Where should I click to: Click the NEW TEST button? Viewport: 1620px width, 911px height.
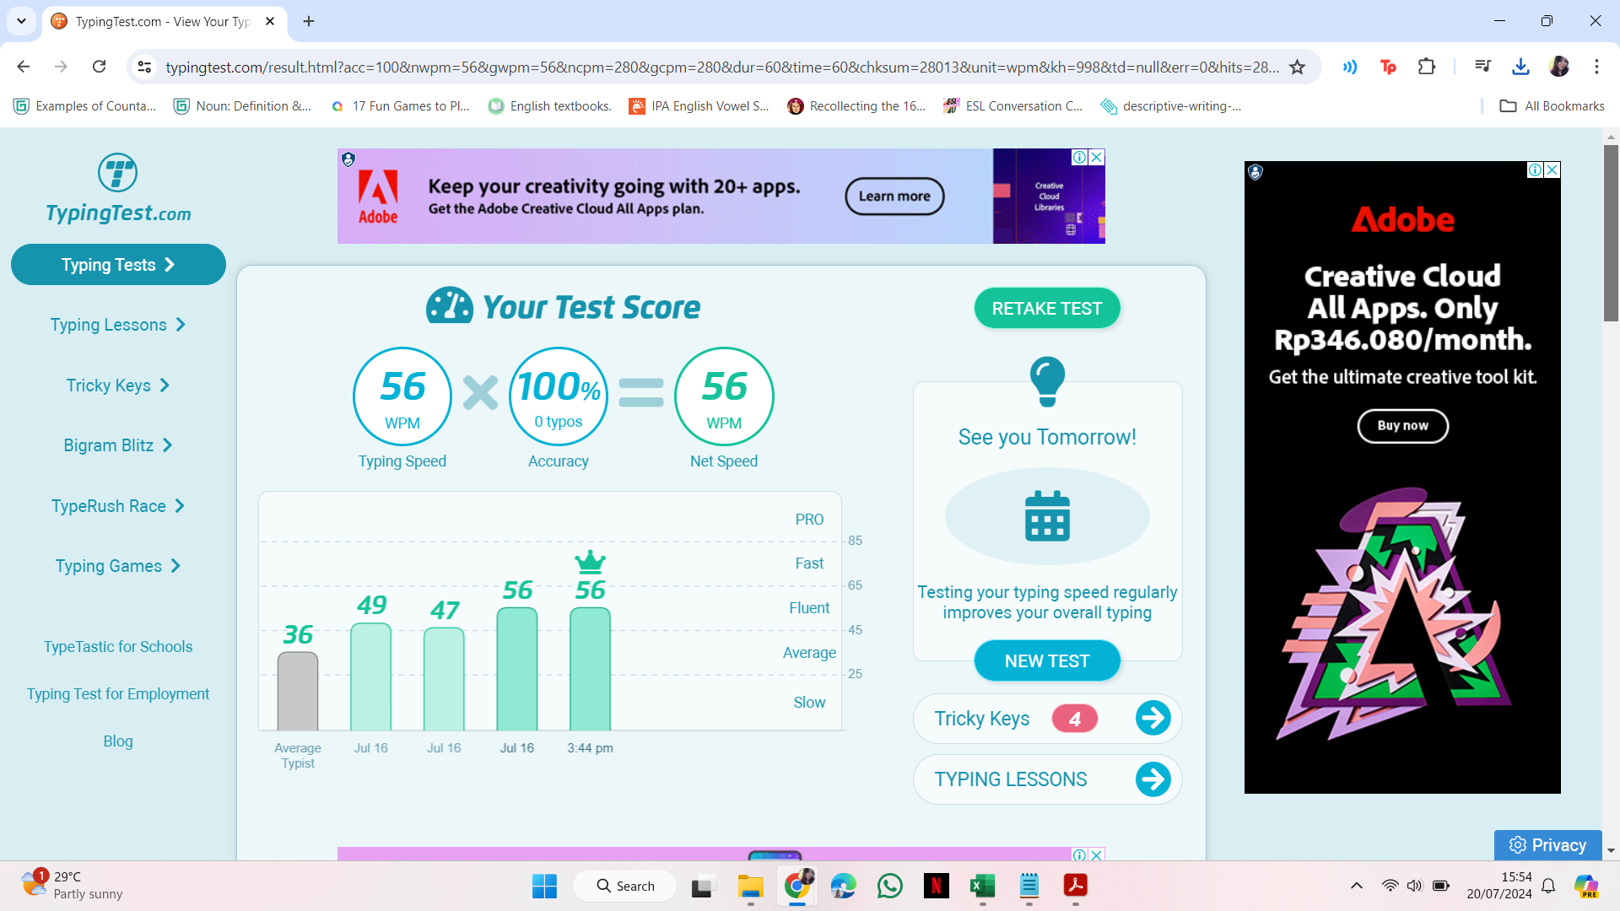1047,661
